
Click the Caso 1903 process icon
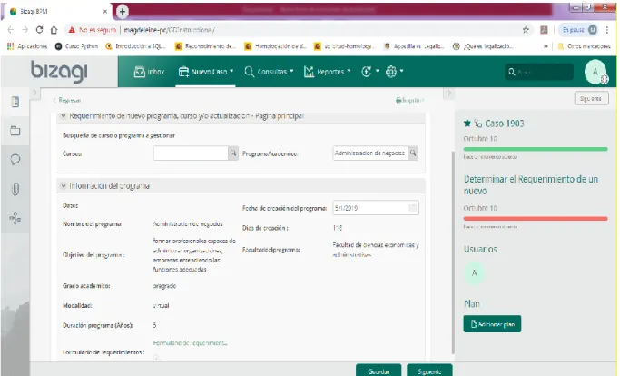(x=478, y=124)
